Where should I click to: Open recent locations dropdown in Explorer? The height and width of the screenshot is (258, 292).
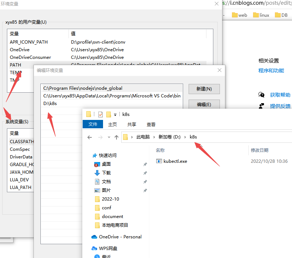coord(109,137)
